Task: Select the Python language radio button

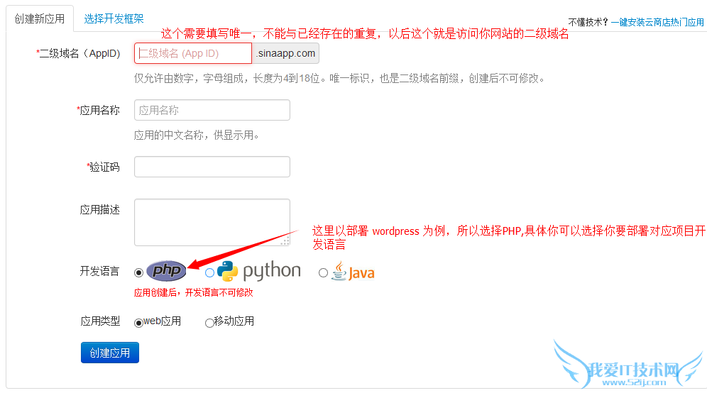Action: pos(209,272)
